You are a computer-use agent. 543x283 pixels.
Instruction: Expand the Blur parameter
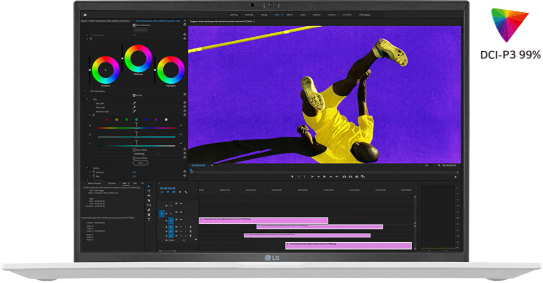click(x=89, y=176)
